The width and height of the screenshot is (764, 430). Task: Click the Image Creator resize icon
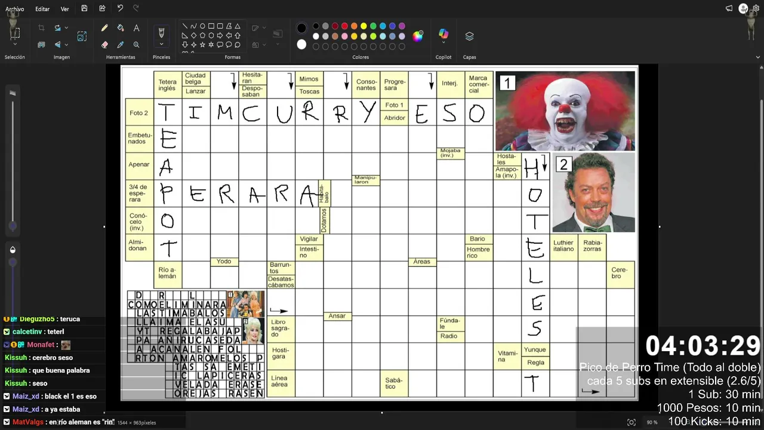click(82, 36)
